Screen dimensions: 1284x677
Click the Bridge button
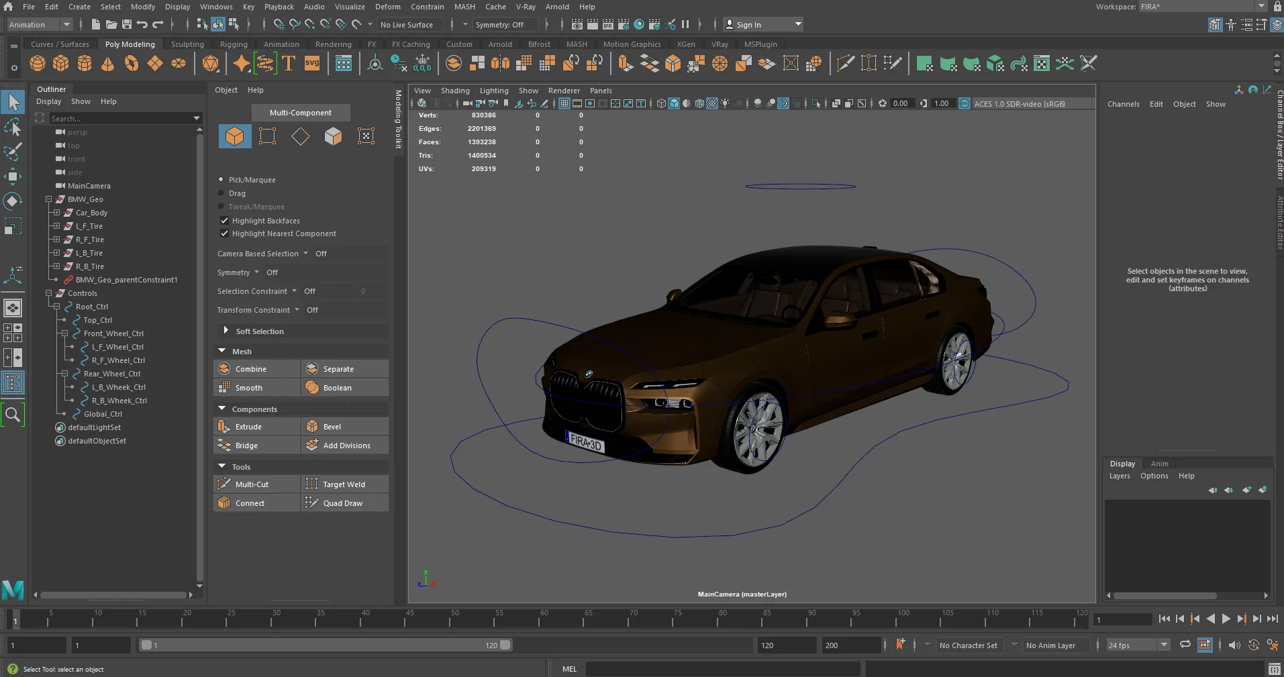(257, 446)
